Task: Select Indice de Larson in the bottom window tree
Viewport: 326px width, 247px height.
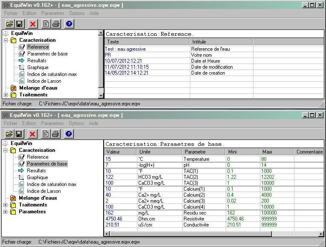Action: point(44,191)
